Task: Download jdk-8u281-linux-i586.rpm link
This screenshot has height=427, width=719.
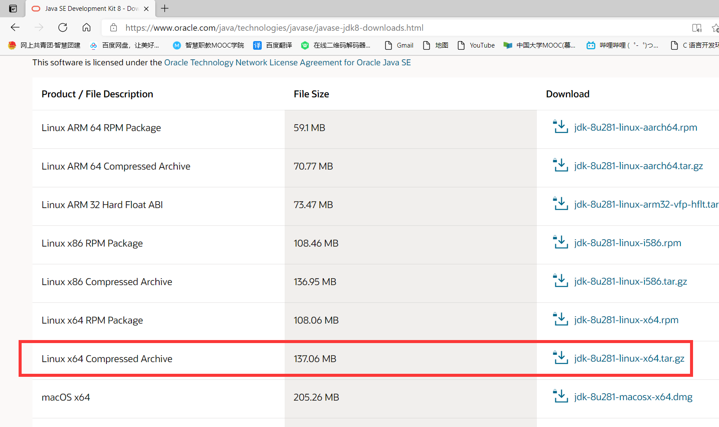Action: 628,243
